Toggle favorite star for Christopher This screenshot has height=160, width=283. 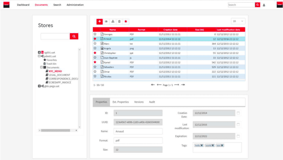pyautogui.click(x=95, y=53)
